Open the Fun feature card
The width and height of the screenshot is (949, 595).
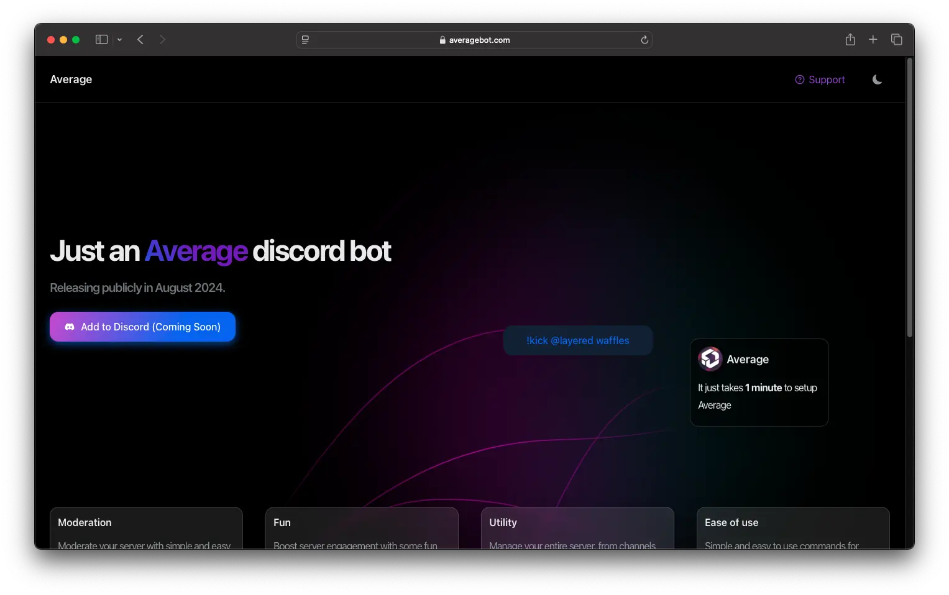[362, 528]
